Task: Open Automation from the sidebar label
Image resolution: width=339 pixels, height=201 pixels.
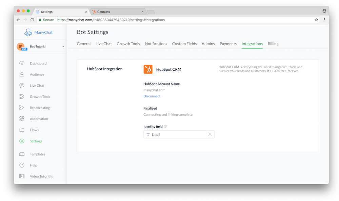Action: click(x=39, y=119)
